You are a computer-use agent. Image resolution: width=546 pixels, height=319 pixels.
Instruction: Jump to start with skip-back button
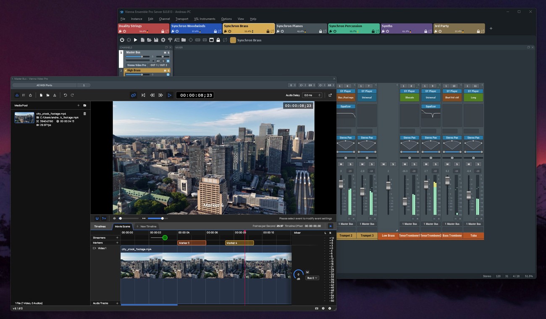click(143, 95)
